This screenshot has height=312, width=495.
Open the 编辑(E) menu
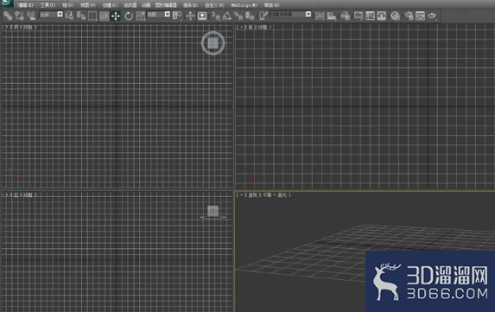[25, 5]
